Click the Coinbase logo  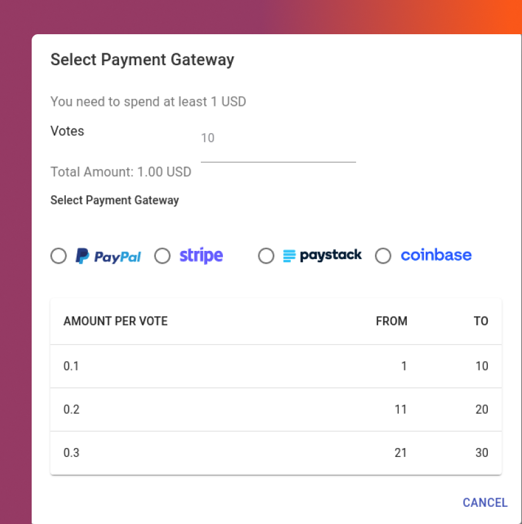click(436, 255)
